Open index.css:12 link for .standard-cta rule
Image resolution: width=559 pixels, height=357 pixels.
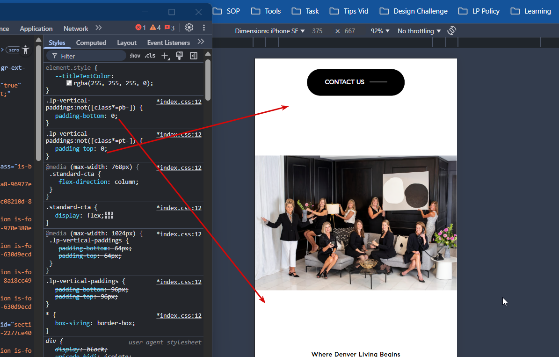179,208
